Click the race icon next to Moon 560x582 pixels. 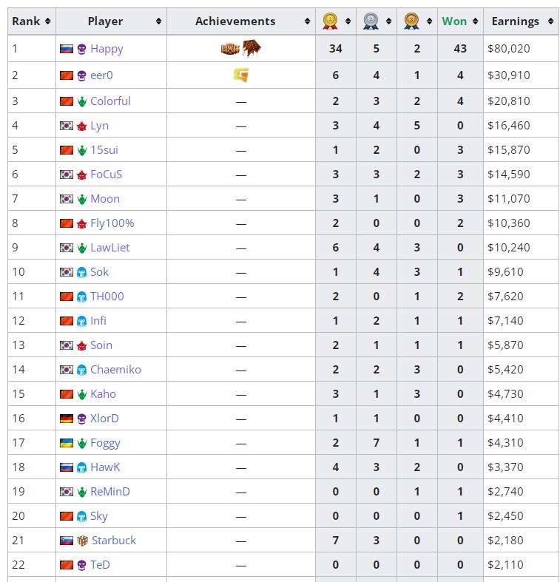tap(82, 199)
